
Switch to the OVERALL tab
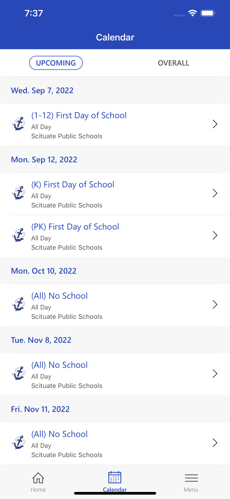point(173,63)
